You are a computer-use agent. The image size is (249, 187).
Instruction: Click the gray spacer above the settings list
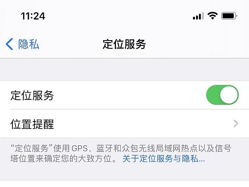[124, 69]
